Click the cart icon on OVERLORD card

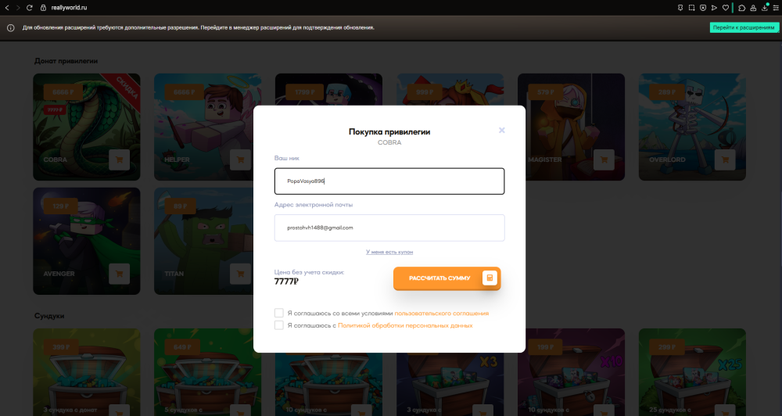pos(725,160)
